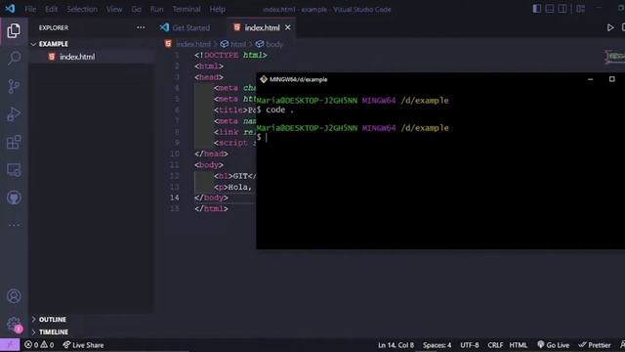This screenshot has width=625, height=352.
Task: Open the Remote Explorer view
Action: (x=14, y=170)
